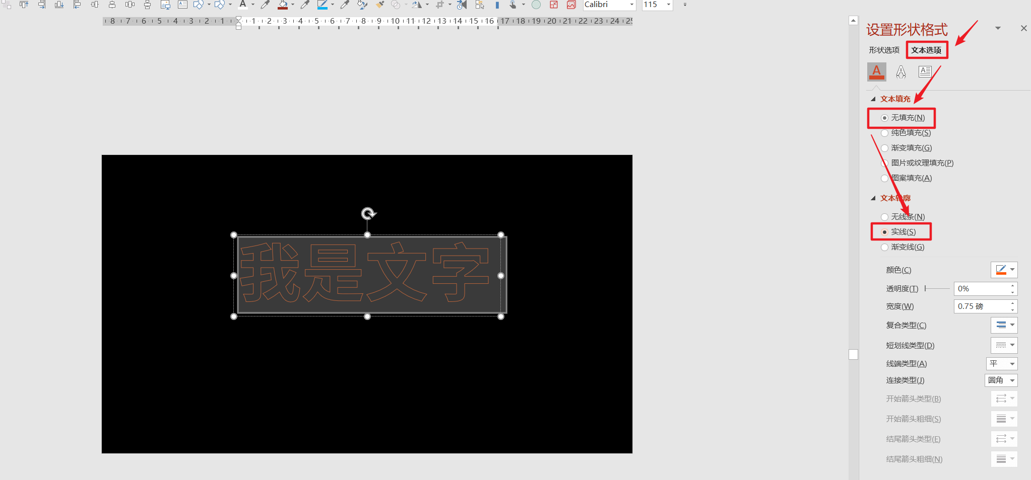Click the Shape Outline pen icon

pos(323,5)
